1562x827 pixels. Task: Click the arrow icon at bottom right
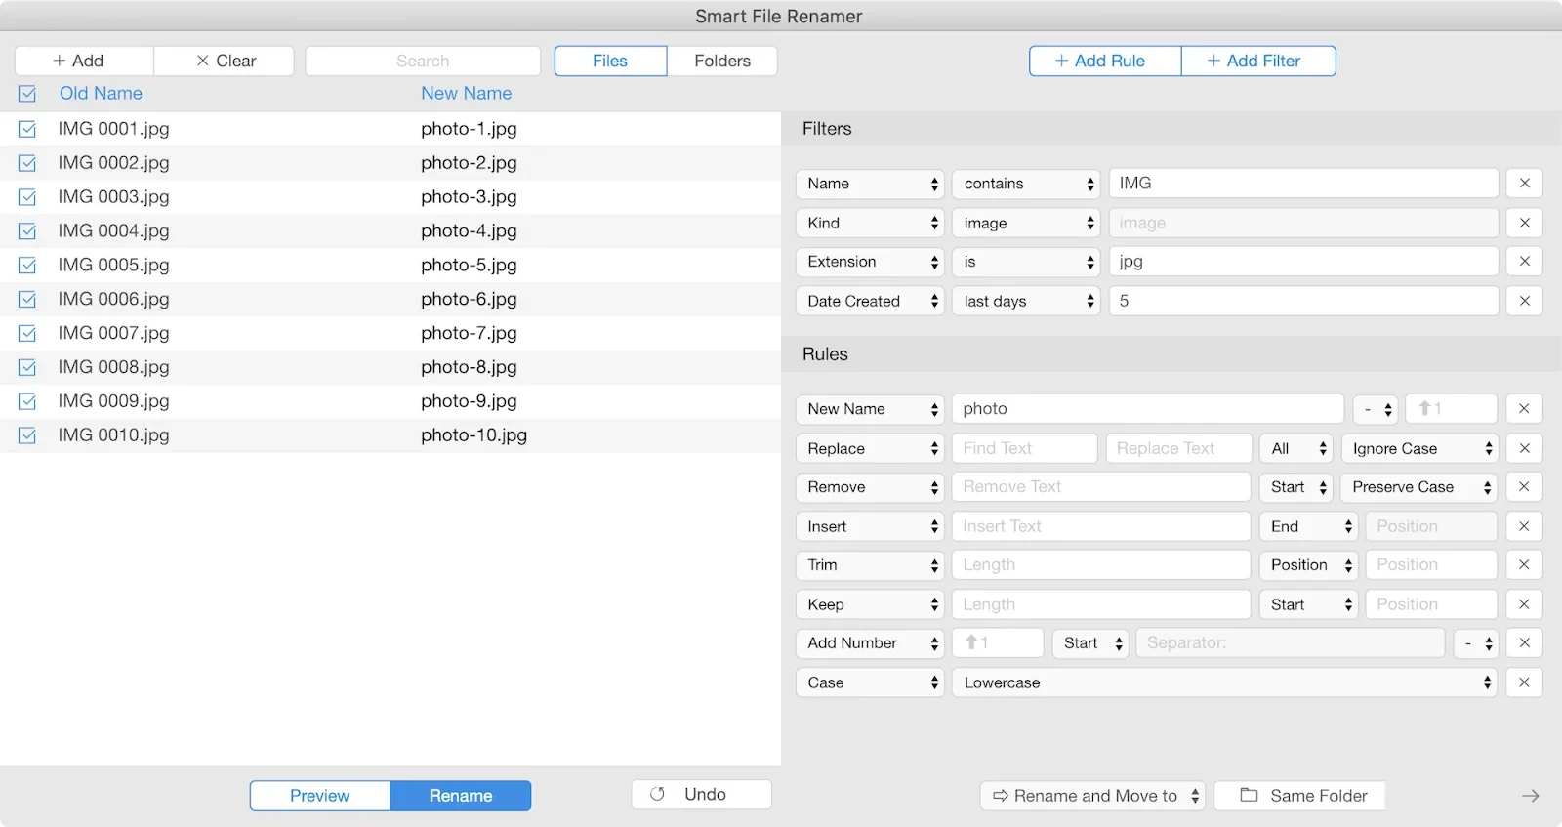point(1530,796)
